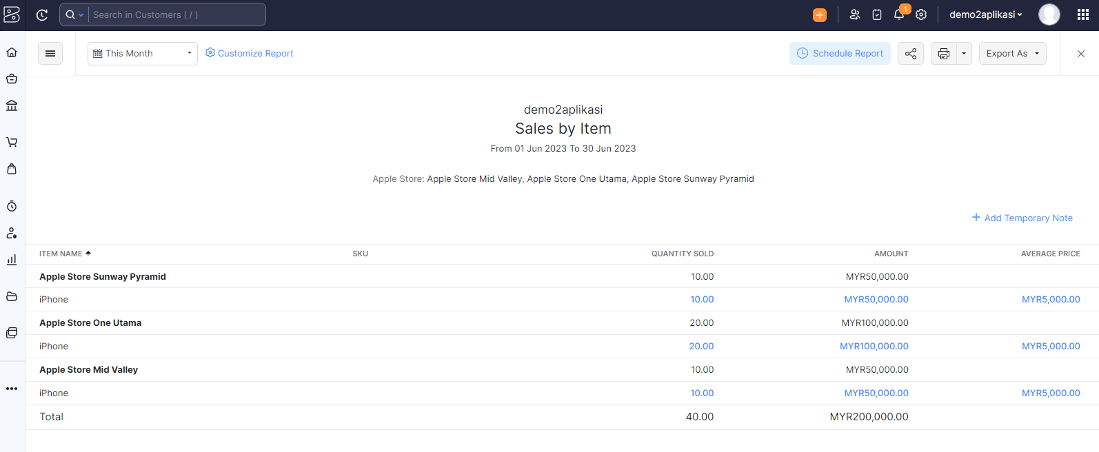
Task: Click the orange quick create plus button
Action: coord(820,15)
